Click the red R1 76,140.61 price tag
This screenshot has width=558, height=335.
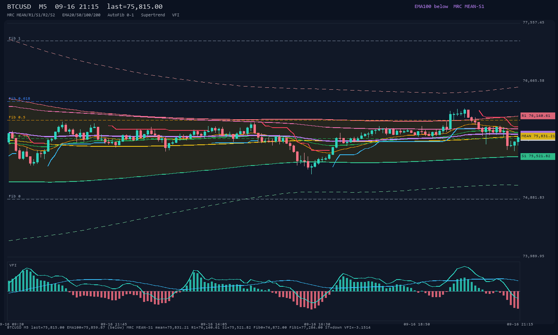(538, 116)
